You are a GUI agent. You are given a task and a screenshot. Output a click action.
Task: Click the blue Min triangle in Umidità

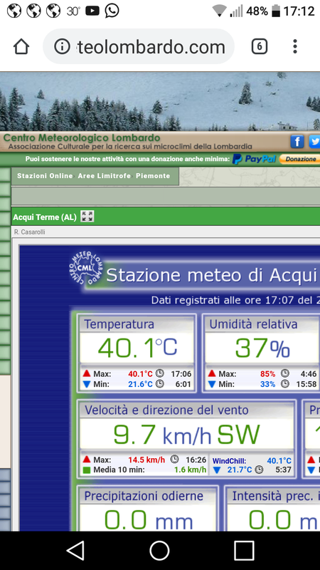pyautogui.click(x=212, y=384)
